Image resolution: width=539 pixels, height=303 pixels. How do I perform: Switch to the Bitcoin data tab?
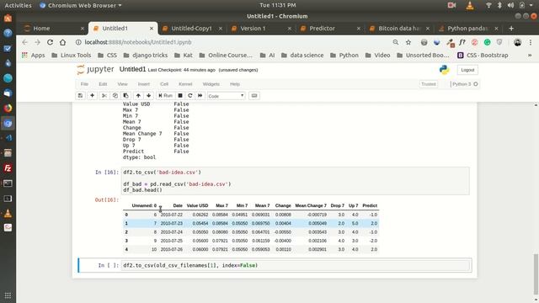(398, 29)
